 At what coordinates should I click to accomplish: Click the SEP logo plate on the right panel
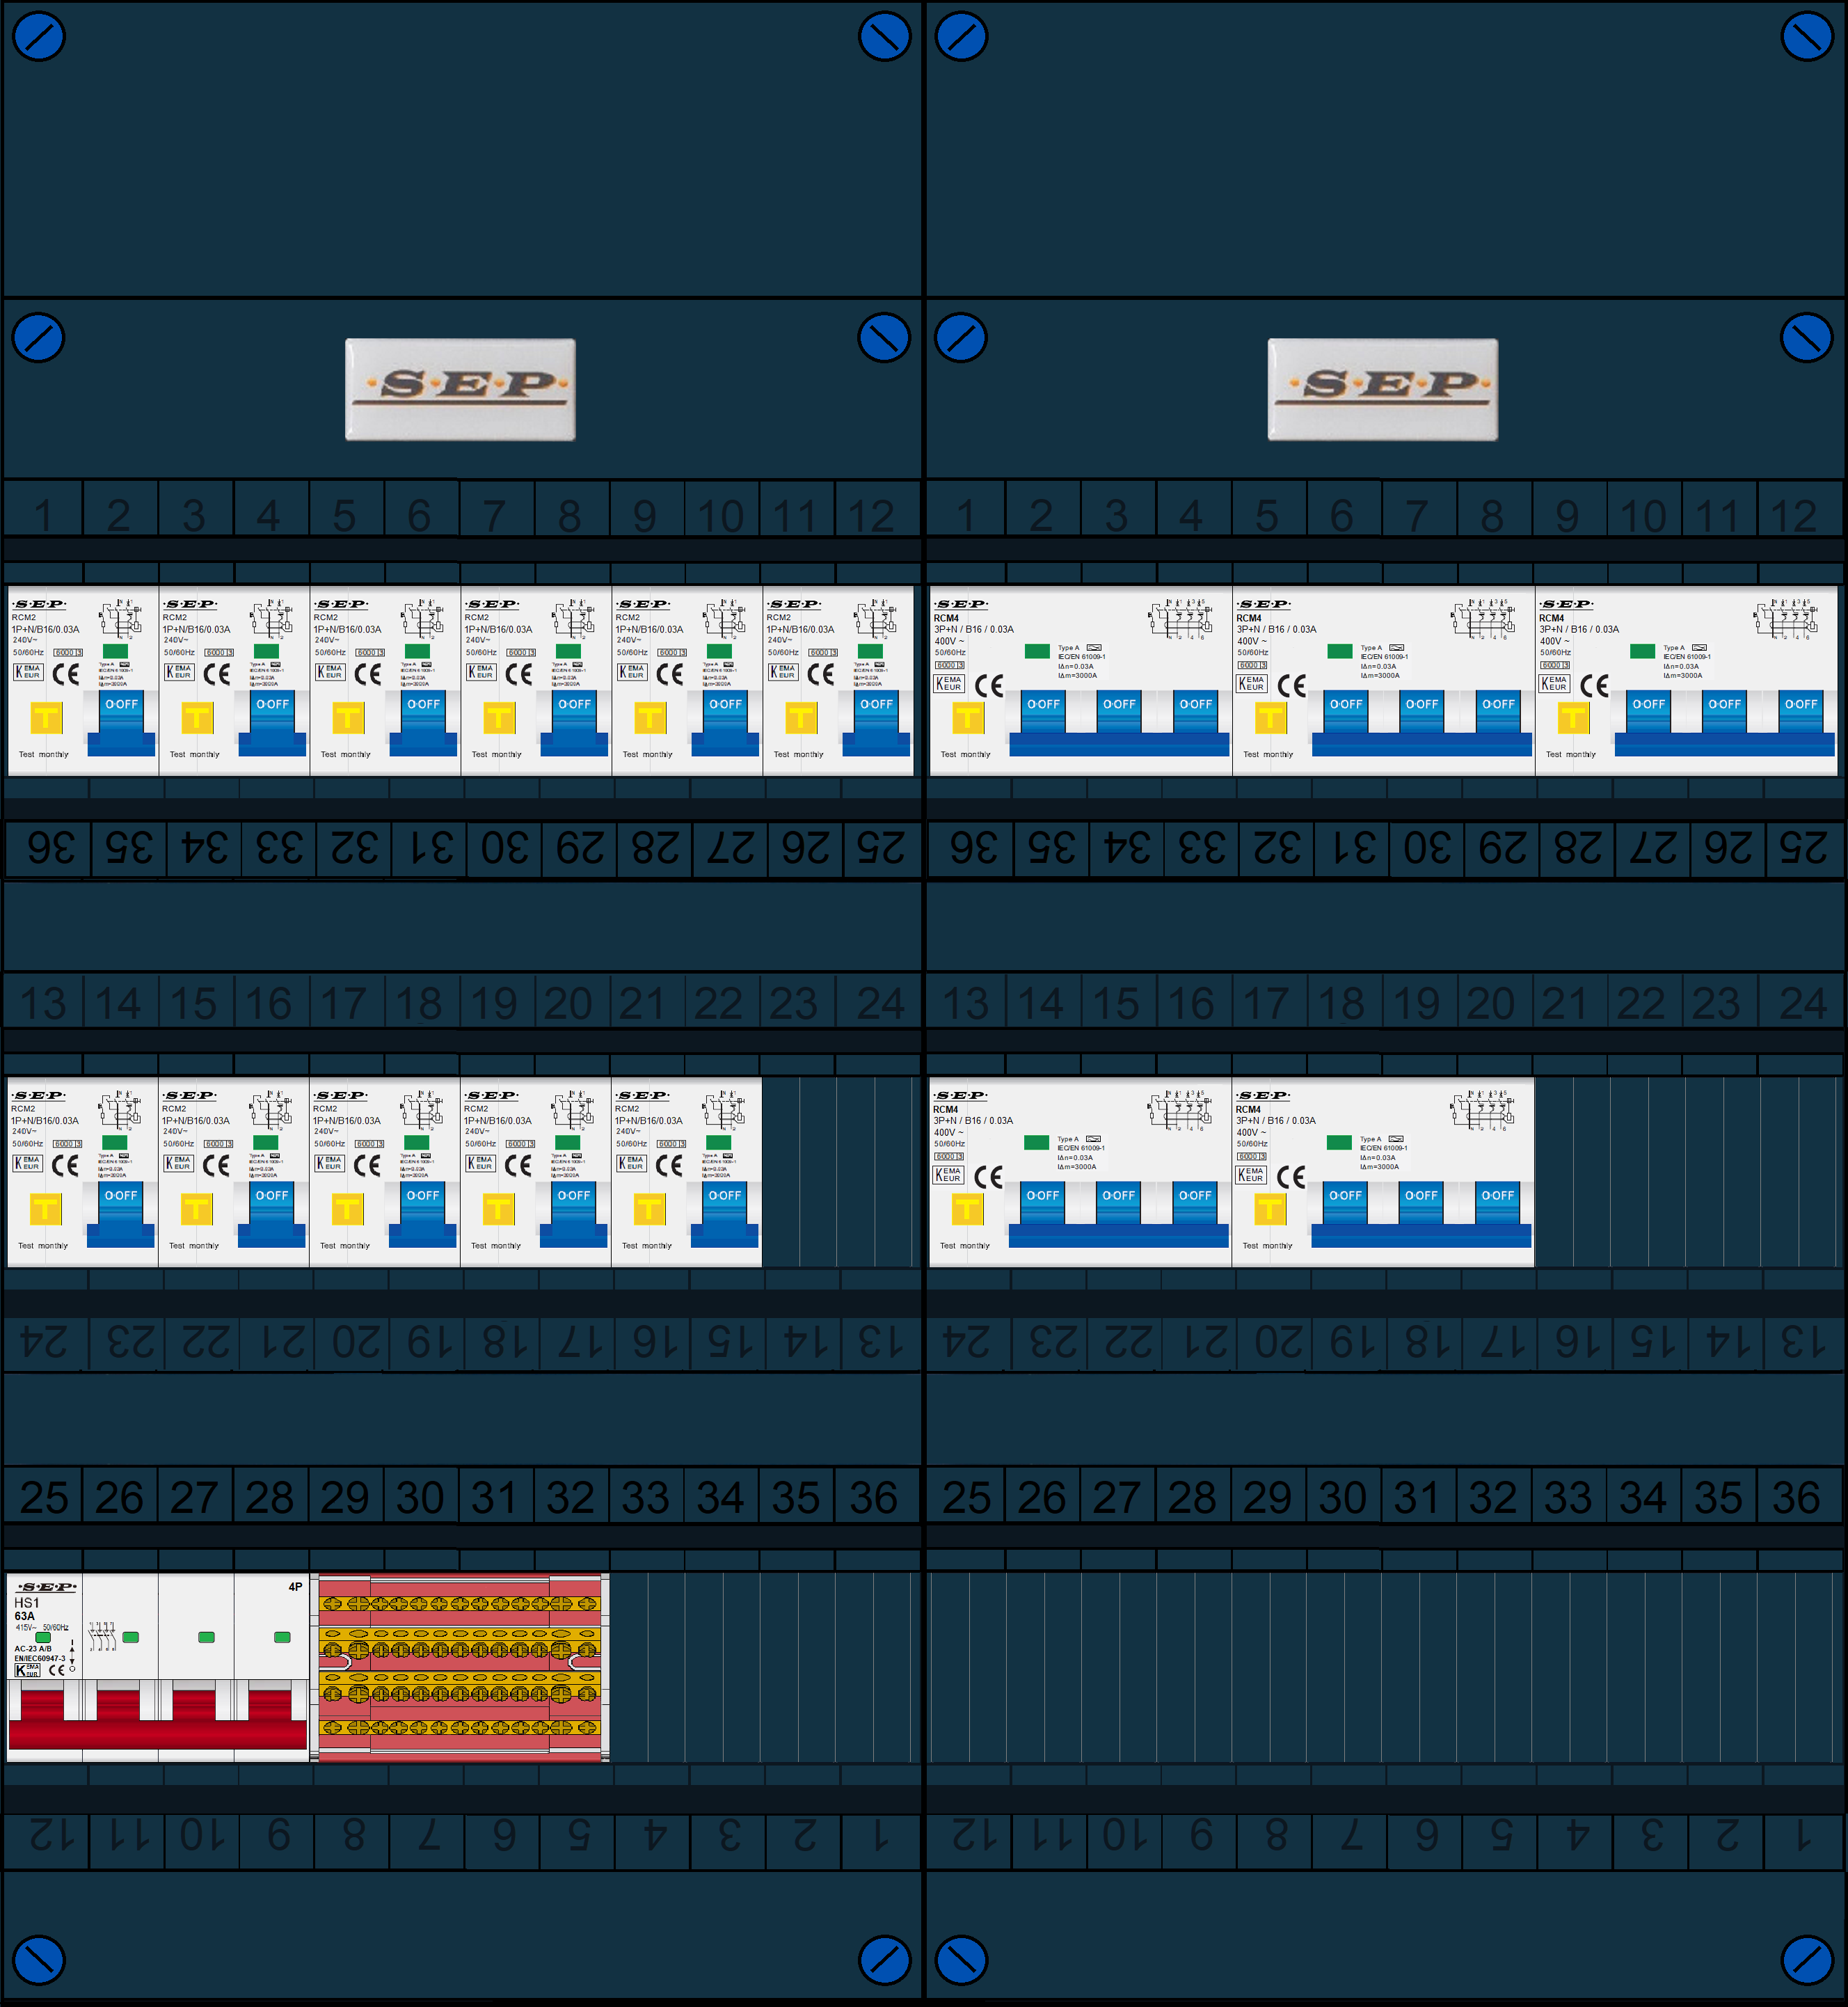(x=1383, y=389)
